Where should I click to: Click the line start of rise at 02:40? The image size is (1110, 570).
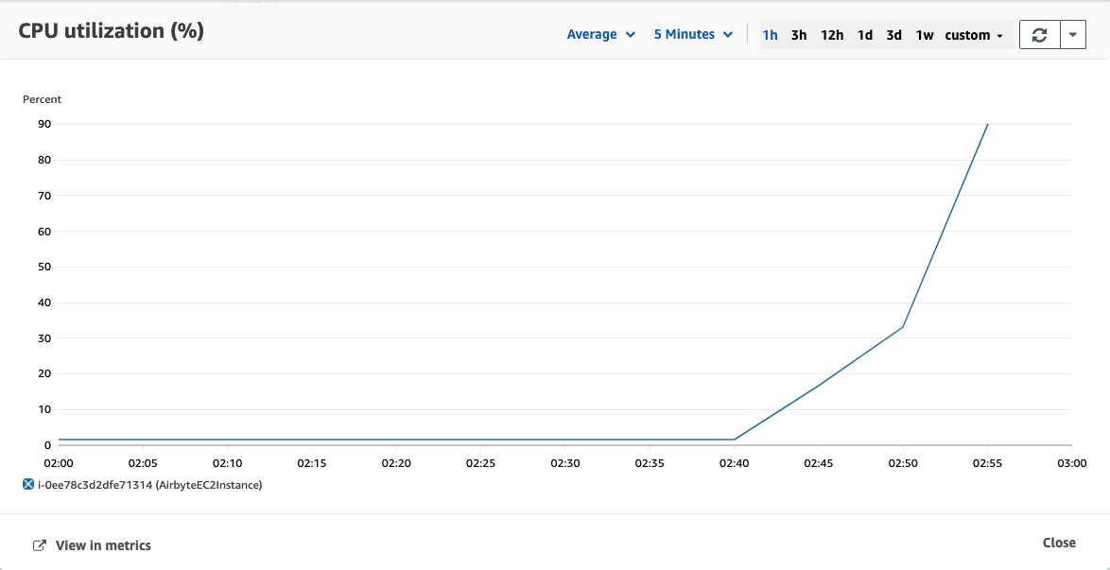coord(734,439)
